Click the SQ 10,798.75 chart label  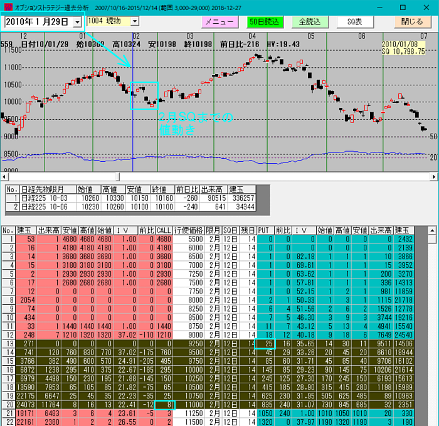(x=403, y=51)
